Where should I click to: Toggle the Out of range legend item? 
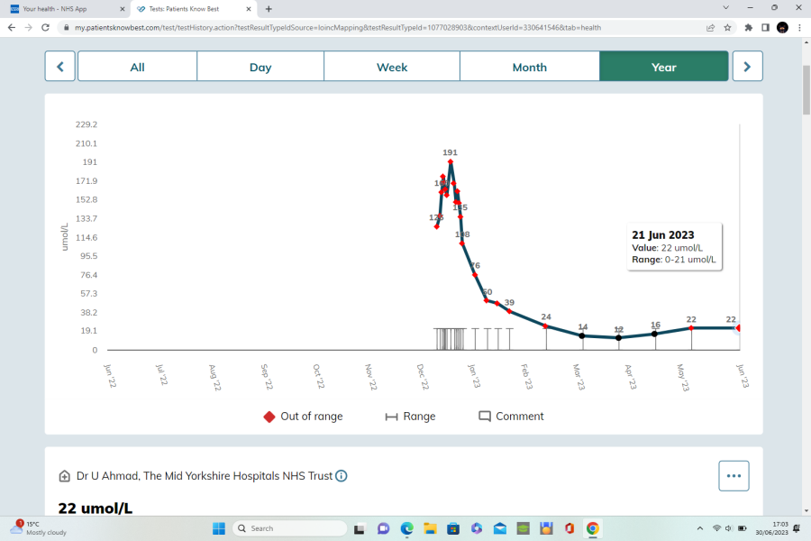[303, 417]
